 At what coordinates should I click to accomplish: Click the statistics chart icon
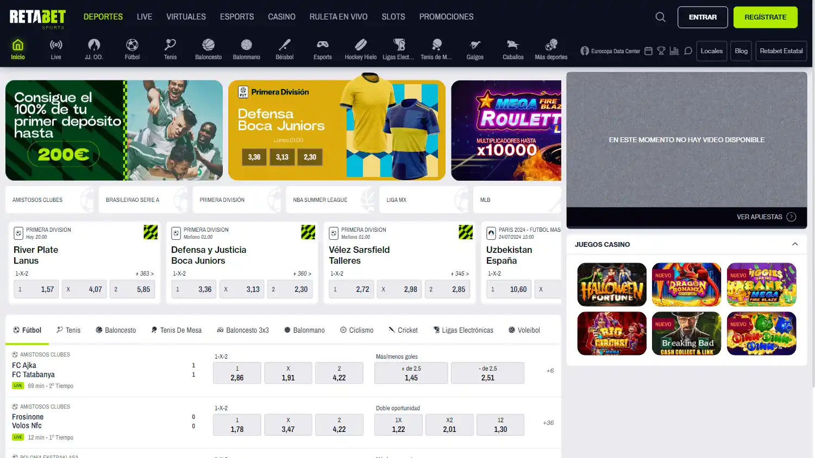tap(674, 51)
